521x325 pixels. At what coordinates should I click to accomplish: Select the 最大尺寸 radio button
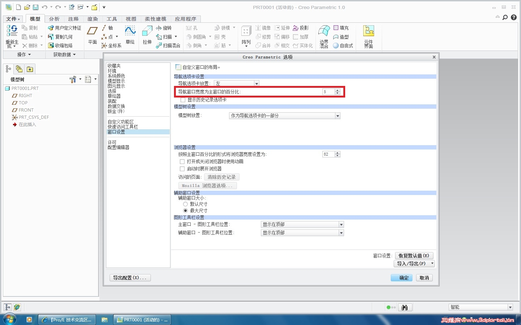(x=185, y=211)
